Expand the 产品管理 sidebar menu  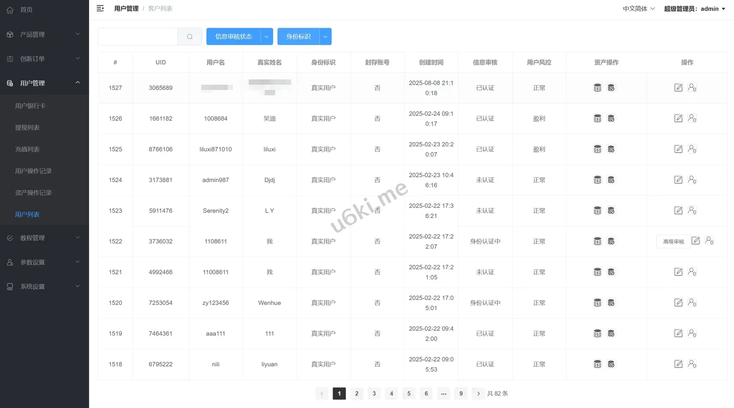click(x=44, y=34)
